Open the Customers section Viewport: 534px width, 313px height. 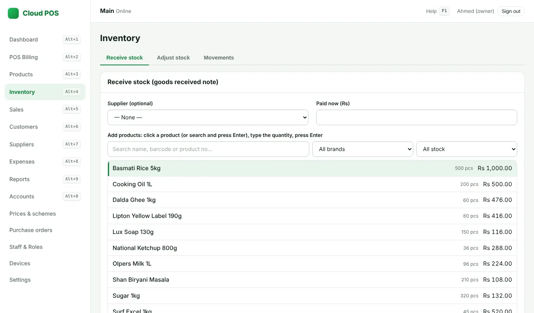point(45,127)
